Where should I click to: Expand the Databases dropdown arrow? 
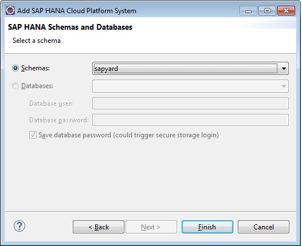coord(284,86)
